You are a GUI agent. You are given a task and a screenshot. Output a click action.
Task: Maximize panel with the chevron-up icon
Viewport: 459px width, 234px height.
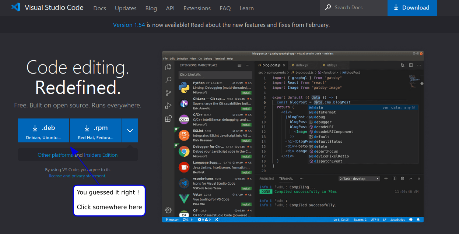pos(411,178)
